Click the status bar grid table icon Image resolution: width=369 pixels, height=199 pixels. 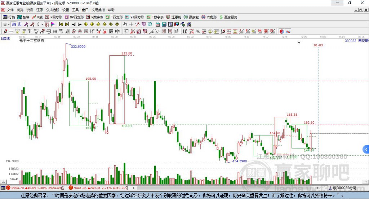[x=3, y=188]
